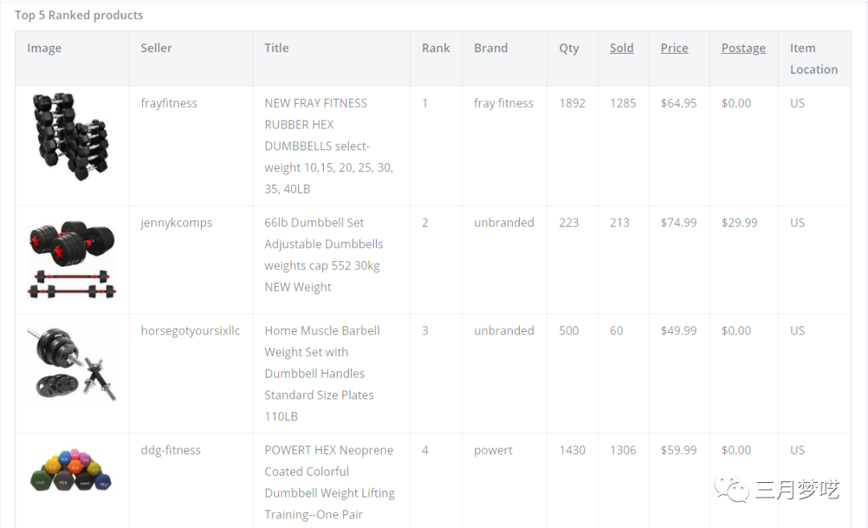Select seller name horsegotyoursixllc
The height and width of the screenshot is (528, 868).
190,330
